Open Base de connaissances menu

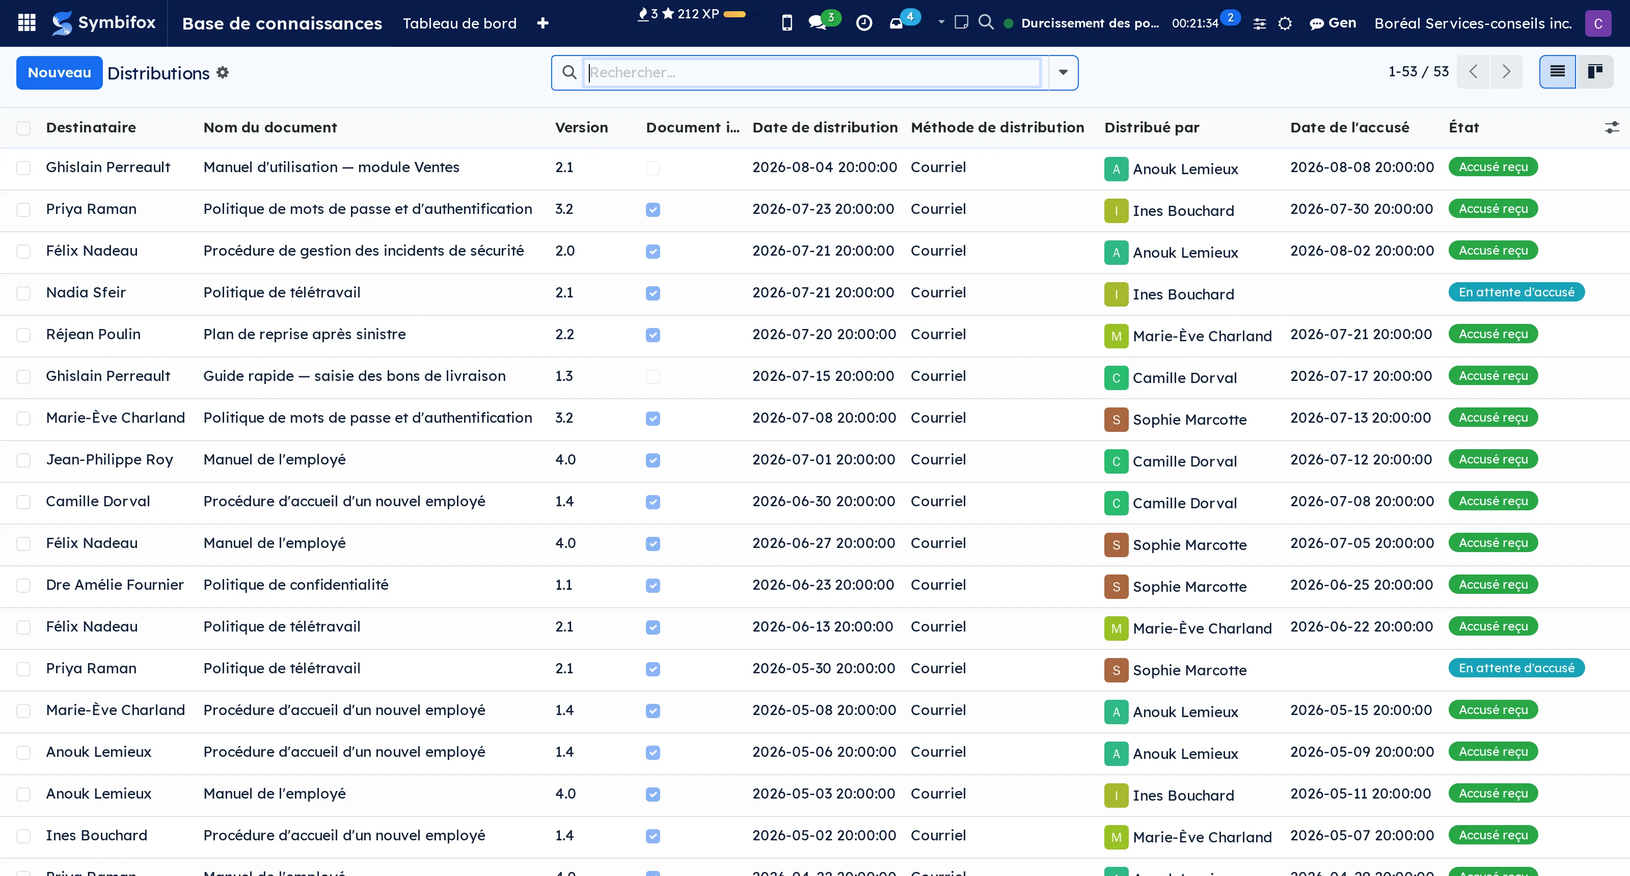click(x=282, y=23)
